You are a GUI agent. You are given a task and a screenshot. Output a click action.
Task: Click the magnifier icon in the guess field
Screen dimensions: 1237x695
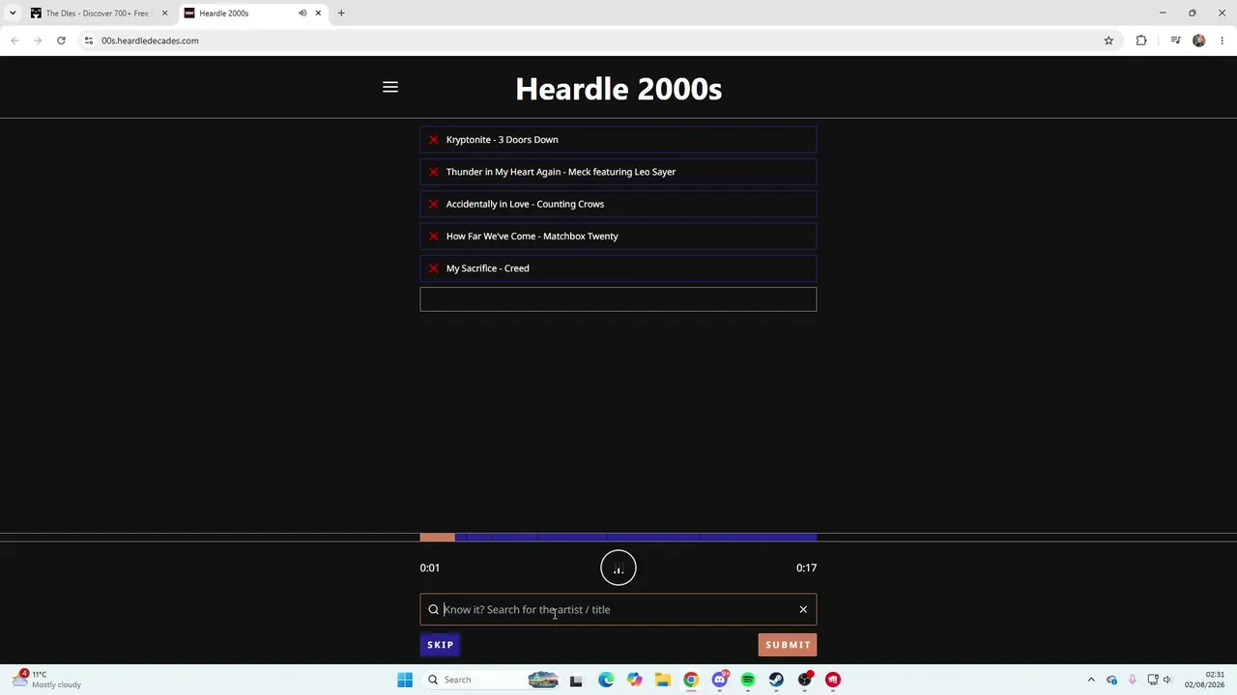433,610
